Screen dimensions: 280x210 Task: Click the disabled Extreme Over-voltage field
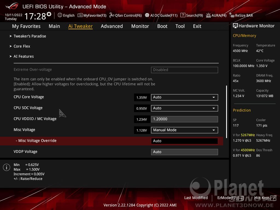(x=185, y=70)
